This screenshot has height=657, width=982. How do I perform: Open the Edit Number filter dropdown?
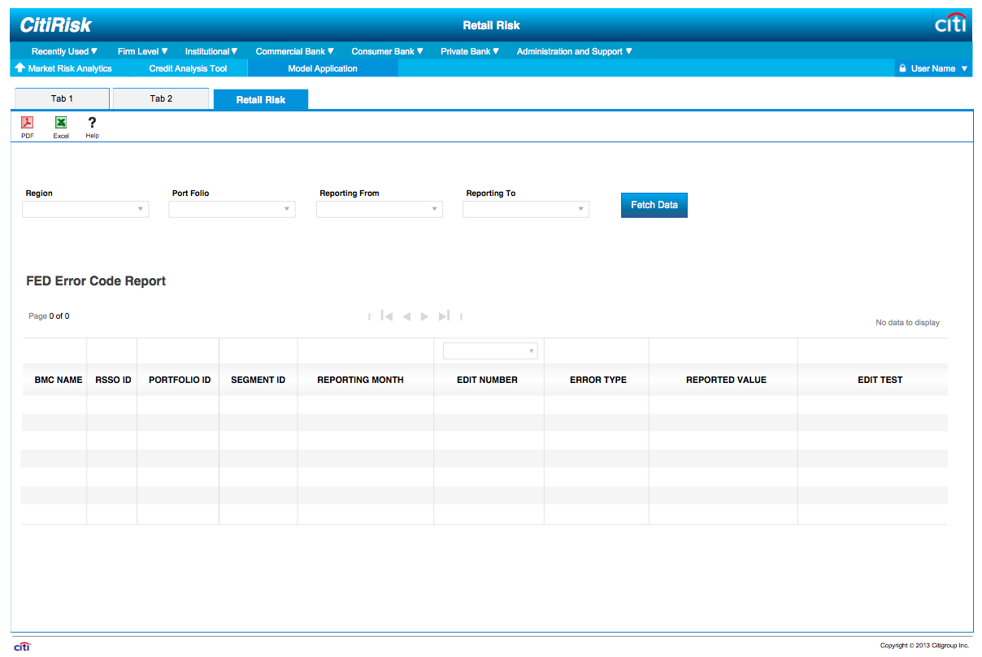click(490, 350)
